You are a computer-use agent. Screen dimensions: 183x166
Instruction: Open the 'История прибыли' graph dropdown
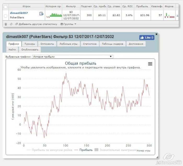pyautogui.click(x=73, y=57)
